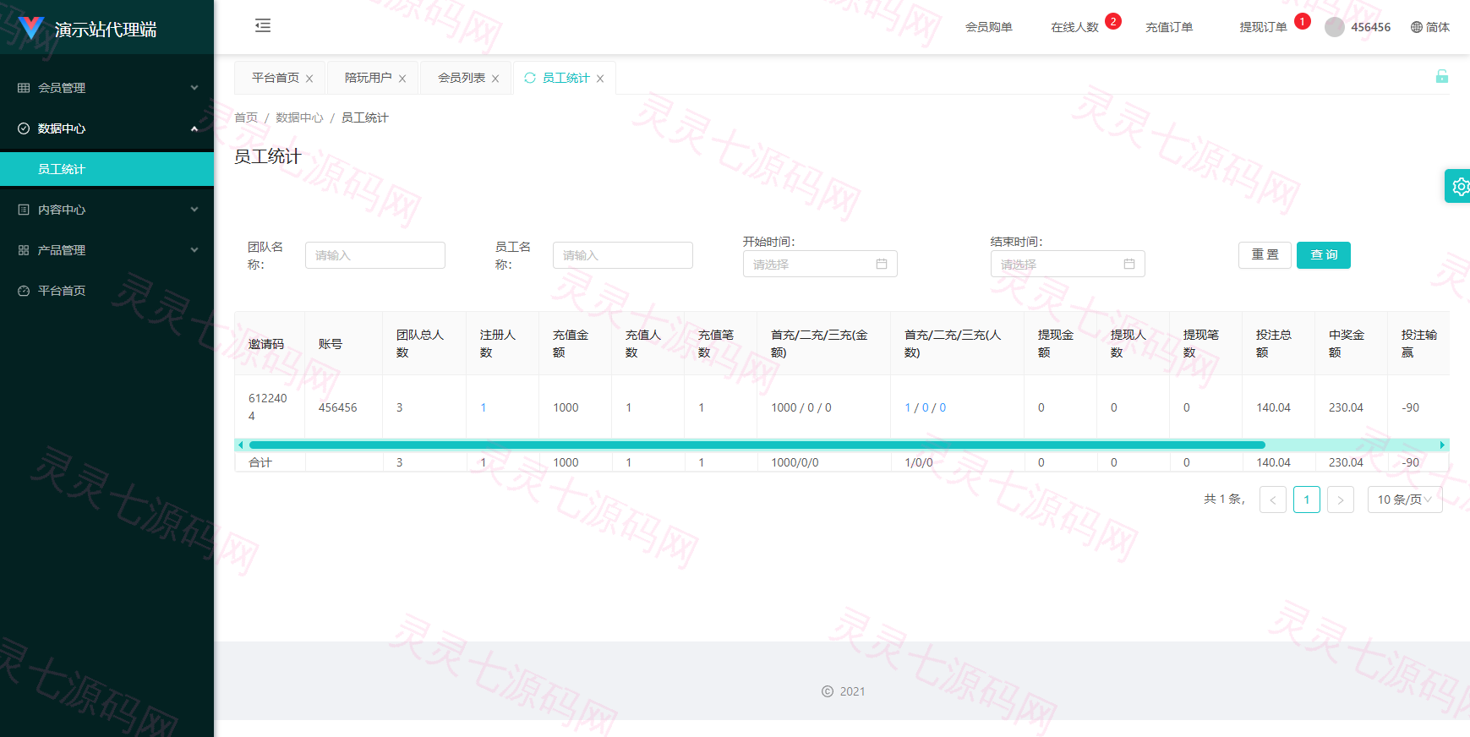Click the 查询 button
Viewport: 1470px width, 737px height.
[x=1324, y=255]
